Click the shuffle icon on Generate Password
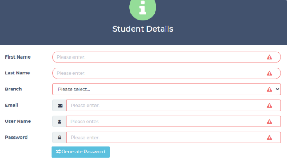Viewport: 292px width, 167px height. pyautogui.click(x=58, y=152)
